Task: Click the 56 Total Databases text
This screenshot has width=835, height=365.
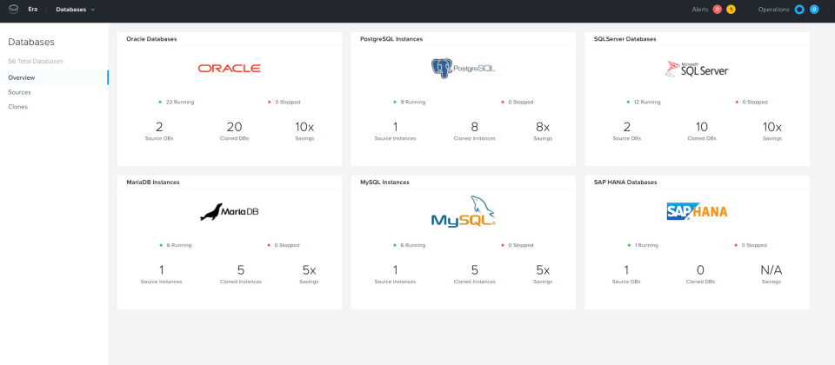Action: [36, 61]
